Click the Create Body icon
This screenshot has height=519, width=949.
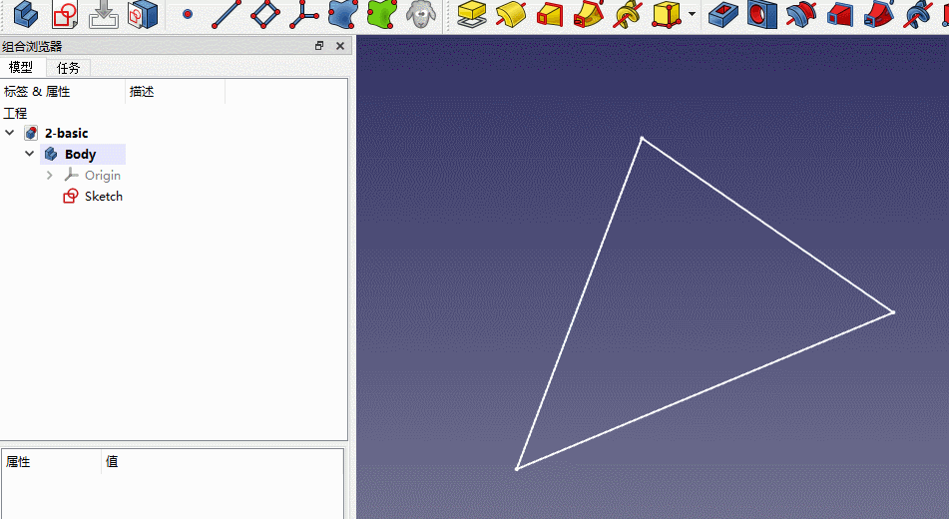pyautogui.click(x=26, y=14)
